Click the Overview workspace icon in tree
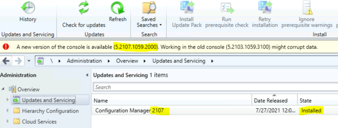The width and height of the screenshot is (338, 128). 13,89
